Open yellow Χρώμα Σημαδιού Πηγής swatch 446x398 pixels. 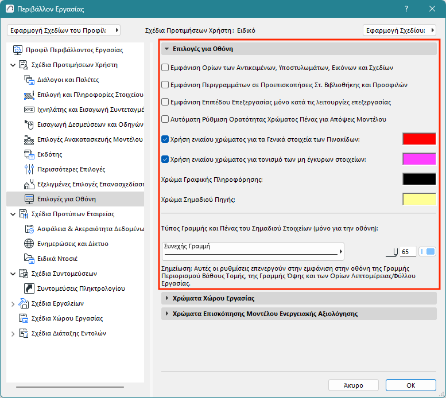tap(419, 199)
